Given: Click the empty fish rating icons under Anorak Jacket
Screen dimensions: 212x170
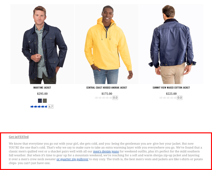Looking at the screenshot, I should pos(103,98).
